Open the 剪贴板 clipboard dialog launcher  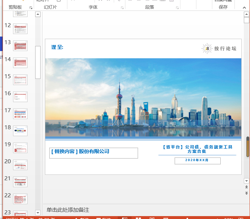[31, 8]
